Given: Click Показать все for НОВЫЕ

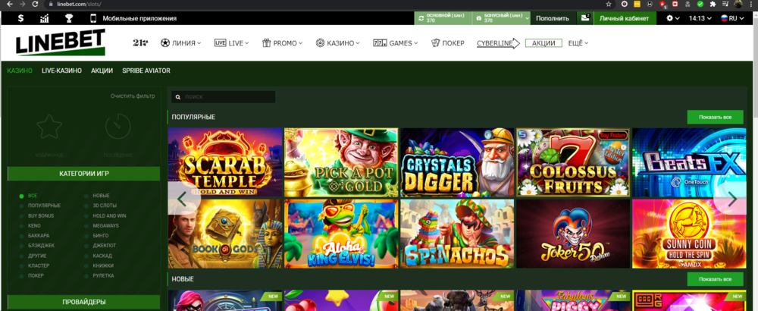Looking at the screenshot, I should pos(715,279).
